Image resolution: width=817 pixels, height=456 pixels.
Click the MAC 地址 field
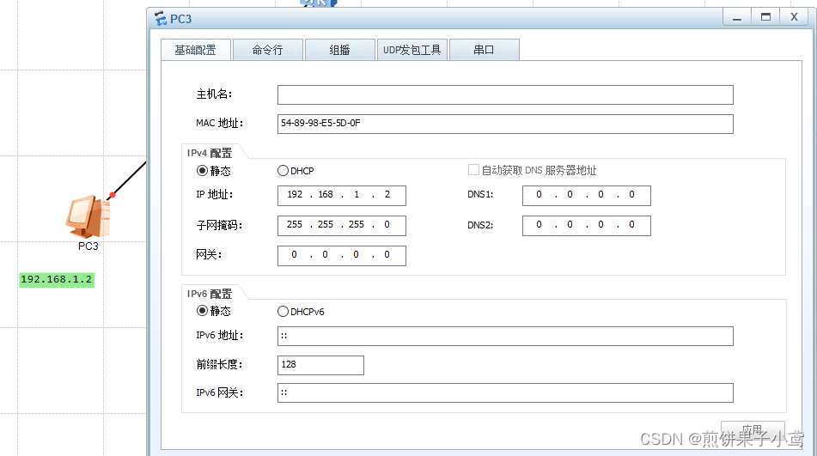click(x=505, y=124)
